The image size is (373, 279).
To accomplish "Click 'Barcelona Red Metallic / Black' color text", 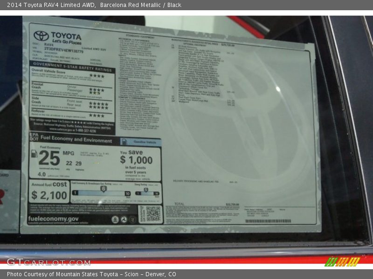I will pos(141,5).
